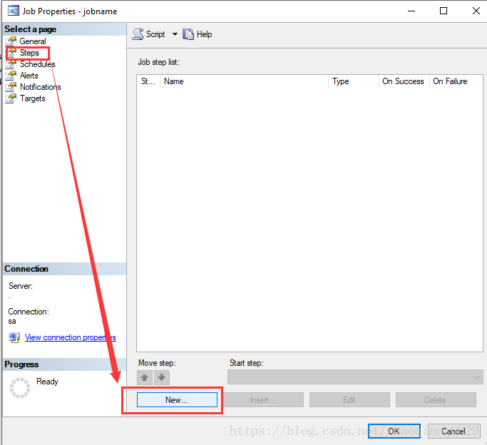Click the Insert... button
Image resolution: width=487 pixels, height=445 pixels.
pos(263,400)
